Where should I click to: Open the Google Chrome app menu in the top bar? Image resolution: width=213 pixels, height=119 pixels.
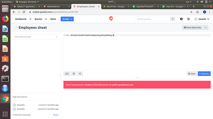tap(27, 2)
